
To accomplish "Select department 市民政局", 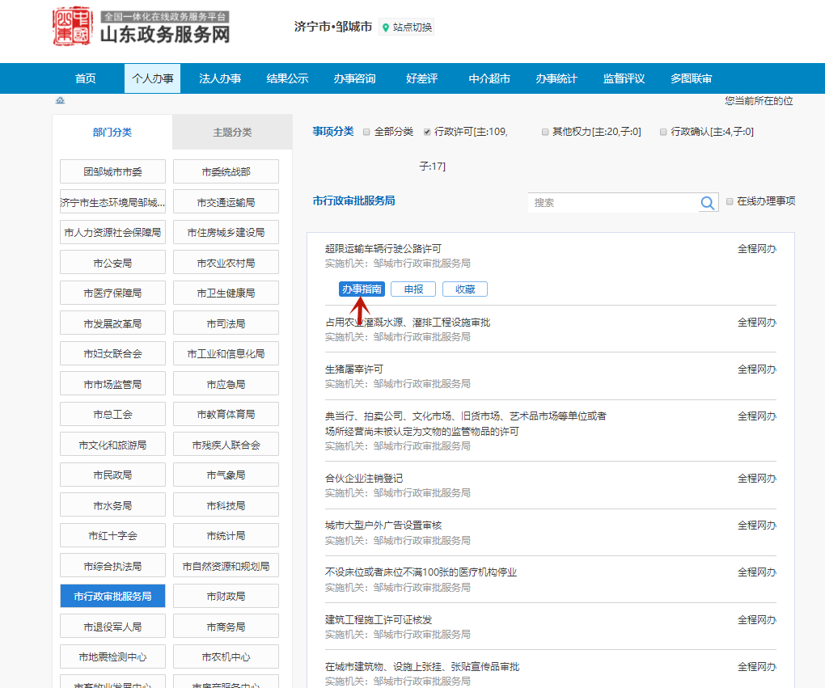I will pos(112,475).
